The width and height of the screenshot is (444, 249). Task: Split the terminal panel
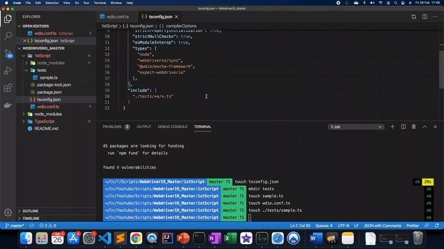403,127
